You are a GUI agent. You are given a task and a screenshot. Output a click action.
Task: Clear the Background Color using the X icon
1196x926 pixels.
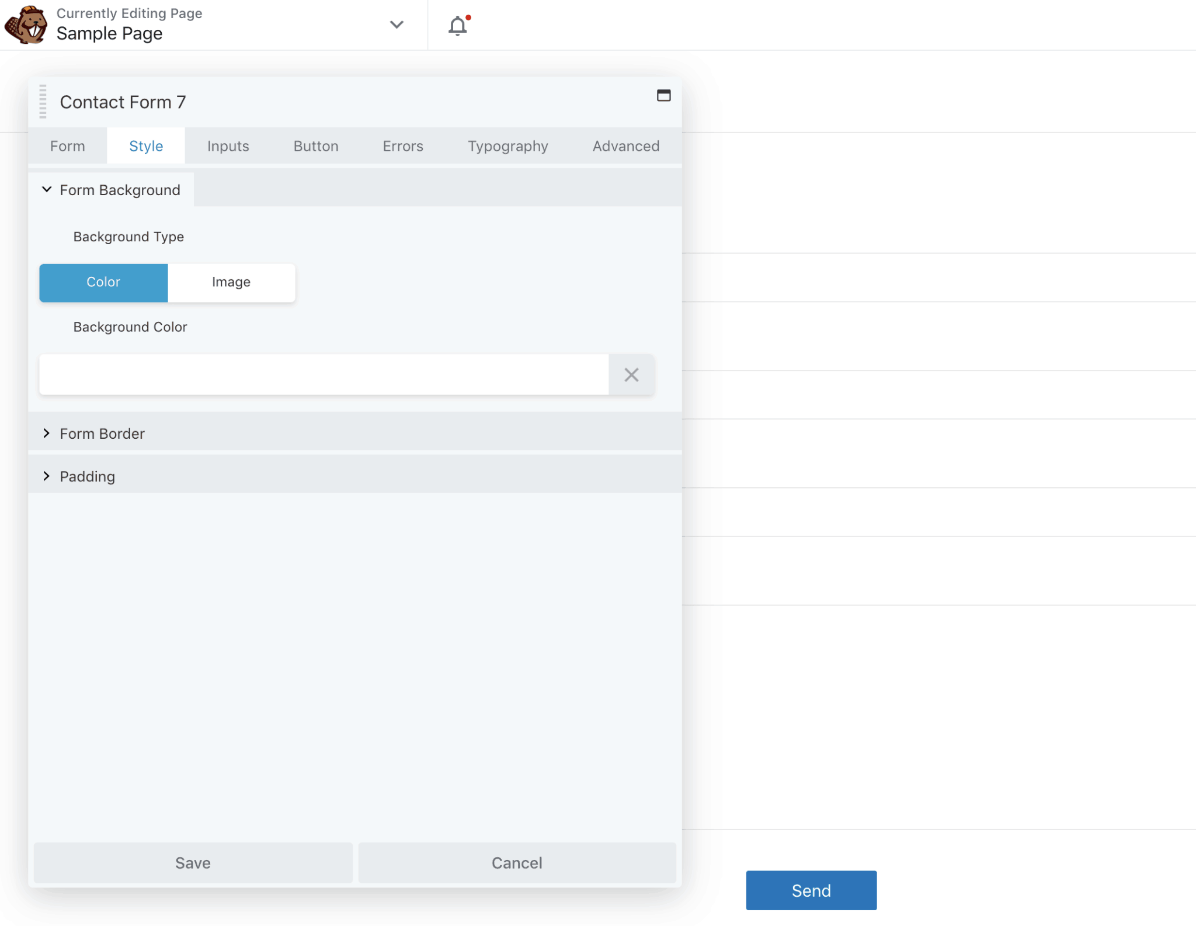(x=631, y=374)
